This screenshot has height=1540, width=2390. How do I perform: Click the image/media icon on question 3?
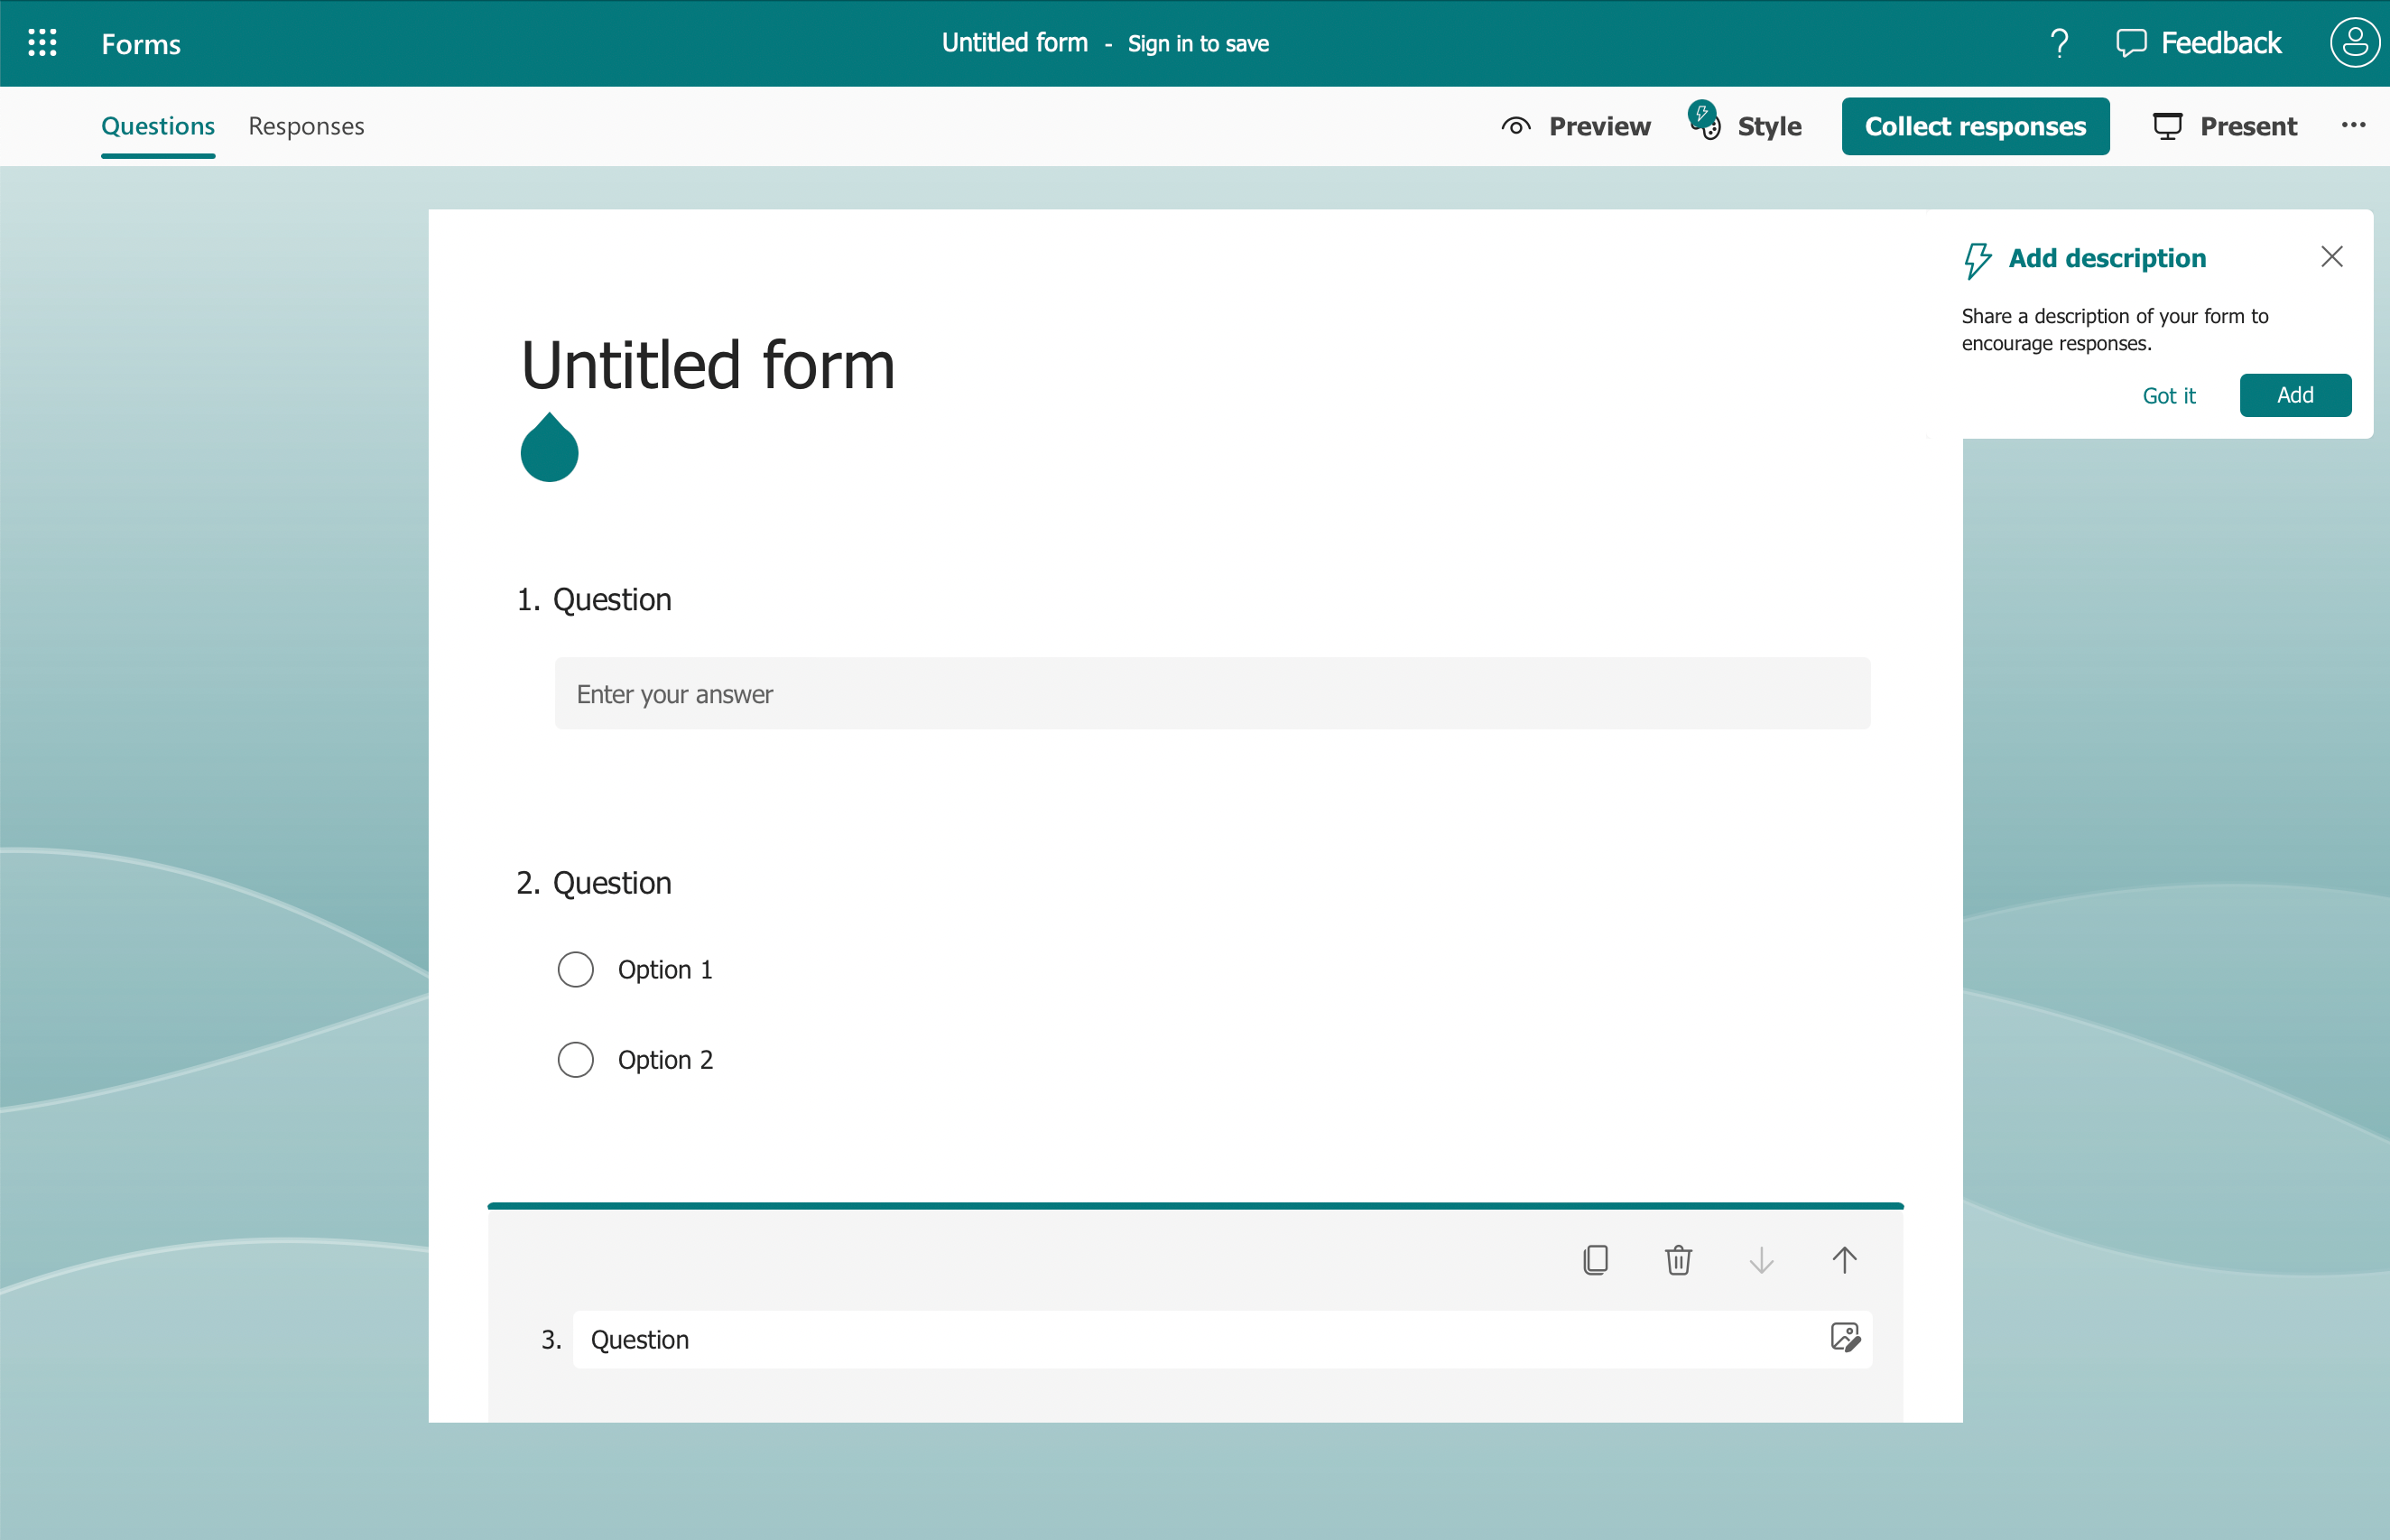coord(1845,1338)
